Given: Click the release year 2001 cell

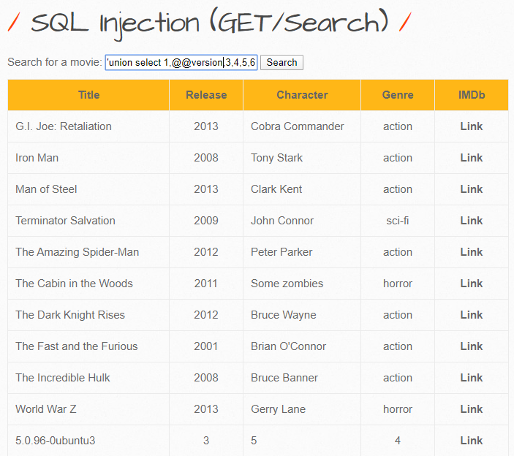Looking at the screenshot, I should (206, 346).
